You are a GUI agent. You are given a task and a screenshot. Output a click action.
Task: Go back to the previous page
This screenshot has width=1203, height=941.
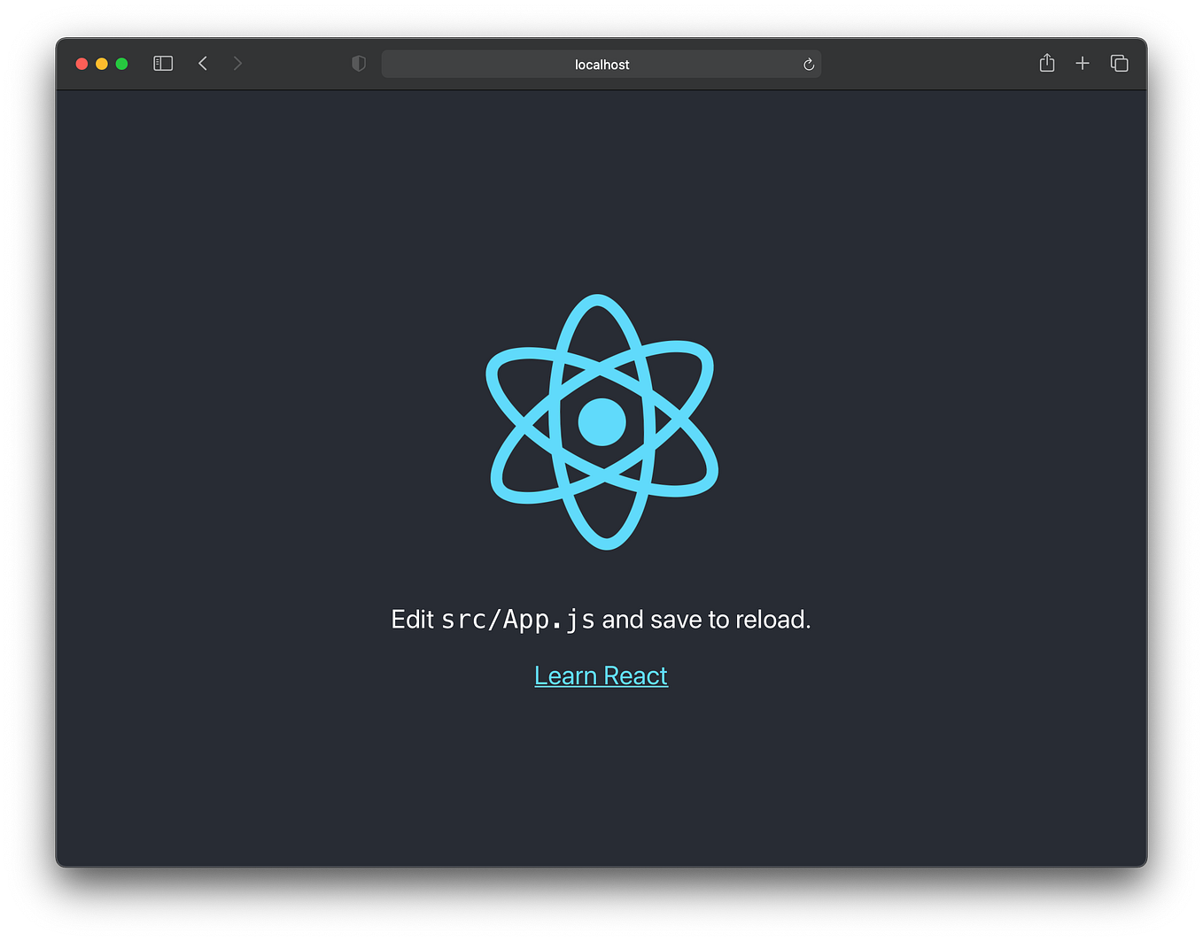pyautogui.click(x=203, y=64)
